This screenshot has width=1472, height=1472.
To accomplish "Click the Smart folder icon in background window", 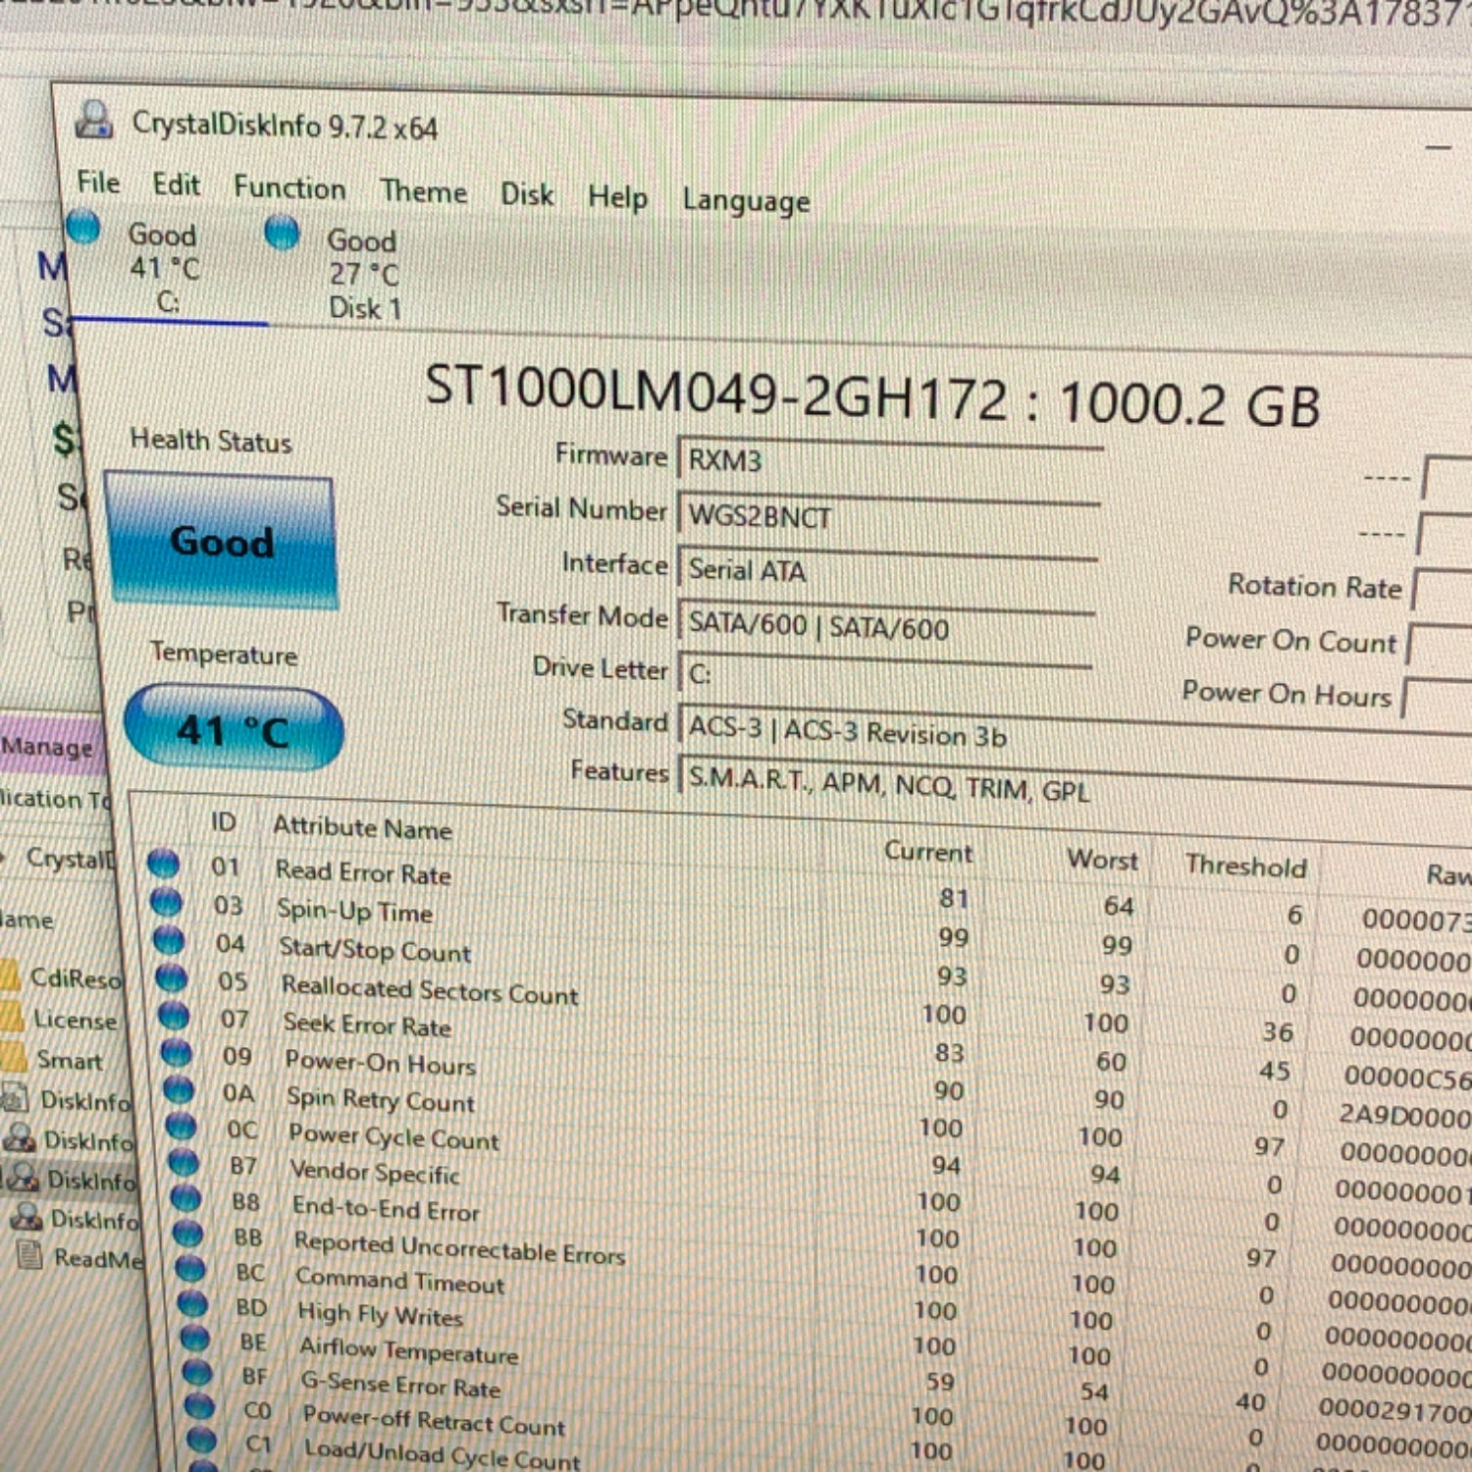I will (x=13, y=1058).
